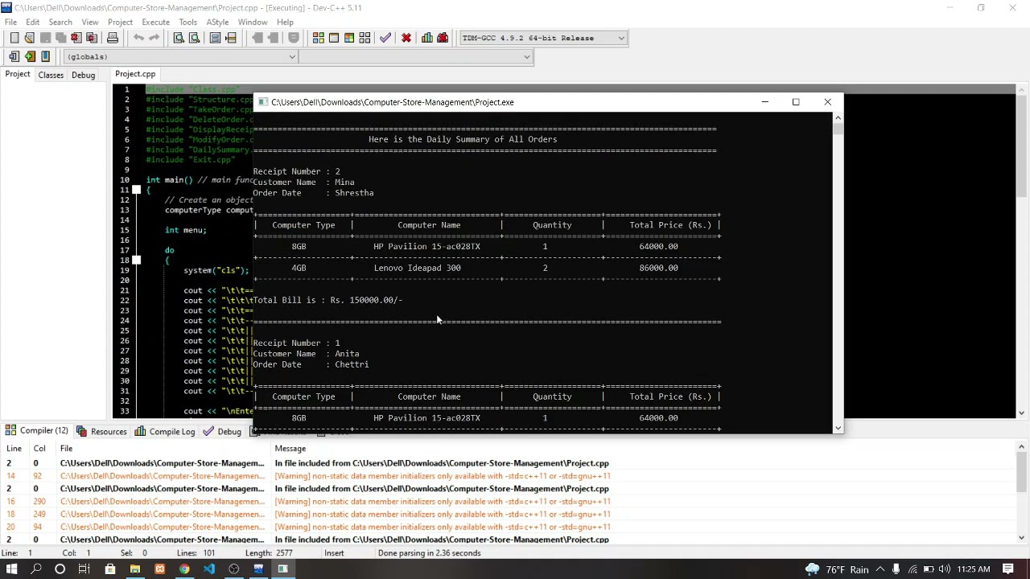
Task: Click the Go to line icon
Action: point(231,38)
